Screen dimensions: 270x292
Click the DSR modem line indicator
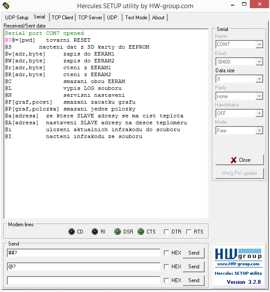(117, 232)
